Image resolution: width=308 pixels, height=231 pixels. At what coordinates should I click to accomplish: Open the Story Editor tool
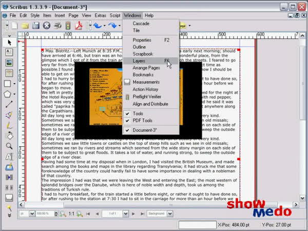(x=9, y=167)
